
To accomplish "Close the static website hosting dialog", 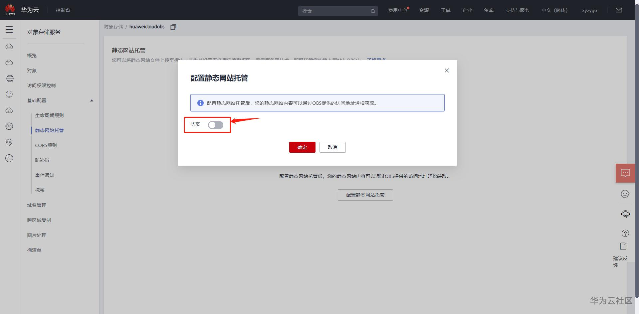I will pyautogui.click(x=447, y=71).
